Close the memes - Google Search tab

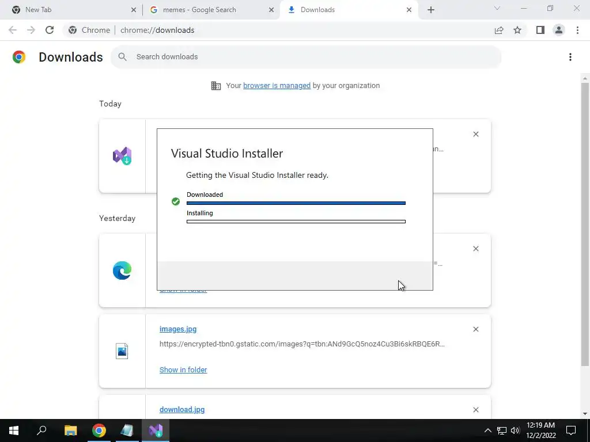point(271,10)
